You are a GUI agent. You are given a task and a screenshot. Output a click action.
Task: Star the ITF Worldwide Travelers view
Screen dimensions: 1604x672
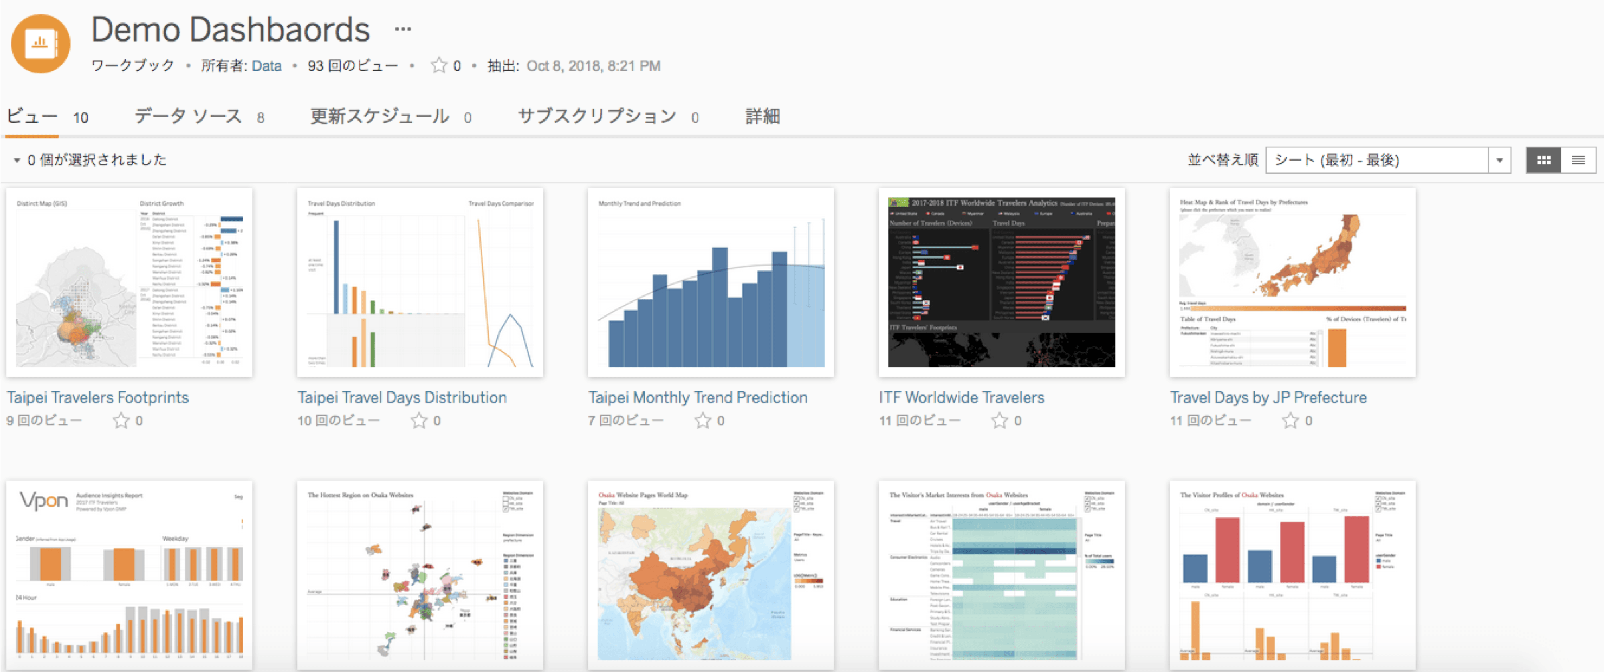(1000, 421)
